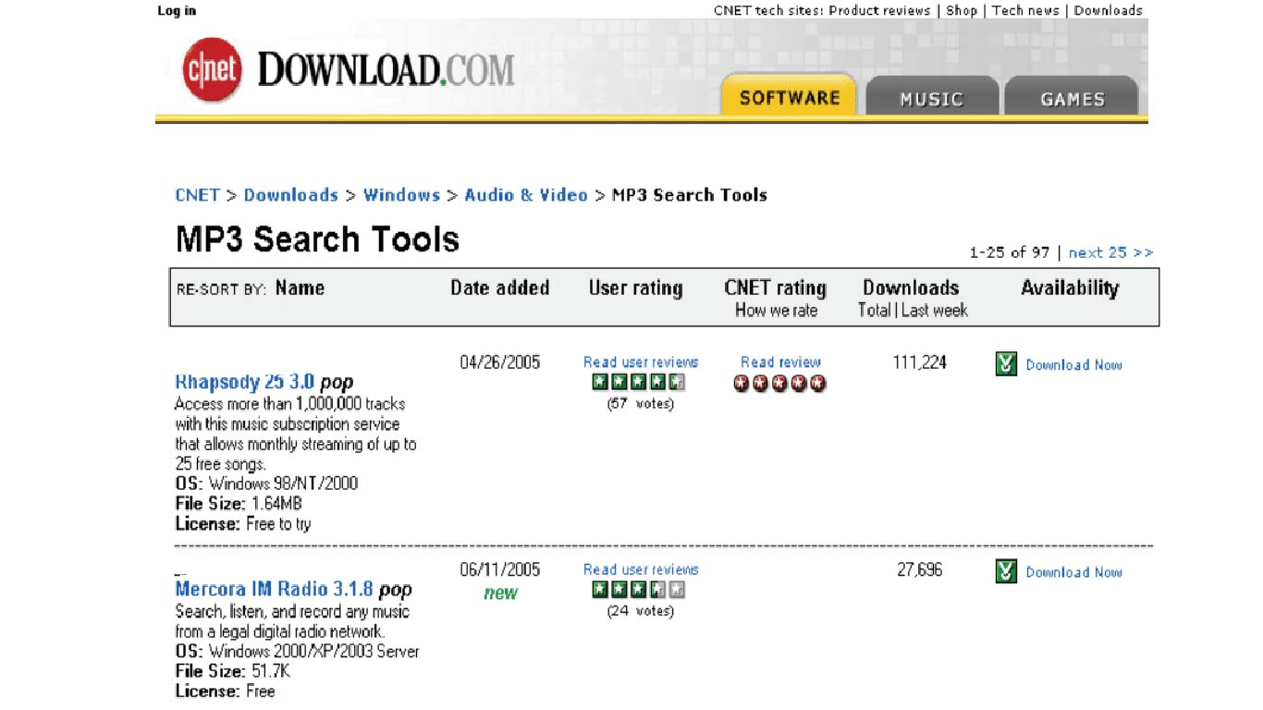The image size is (1263, 710).
Task: Open the Mercora IM Radio 3.1.8 title link
Action: pos(274,589)
